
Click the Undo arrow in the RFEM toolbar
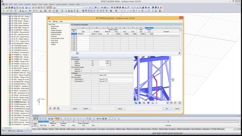(26, 8)
